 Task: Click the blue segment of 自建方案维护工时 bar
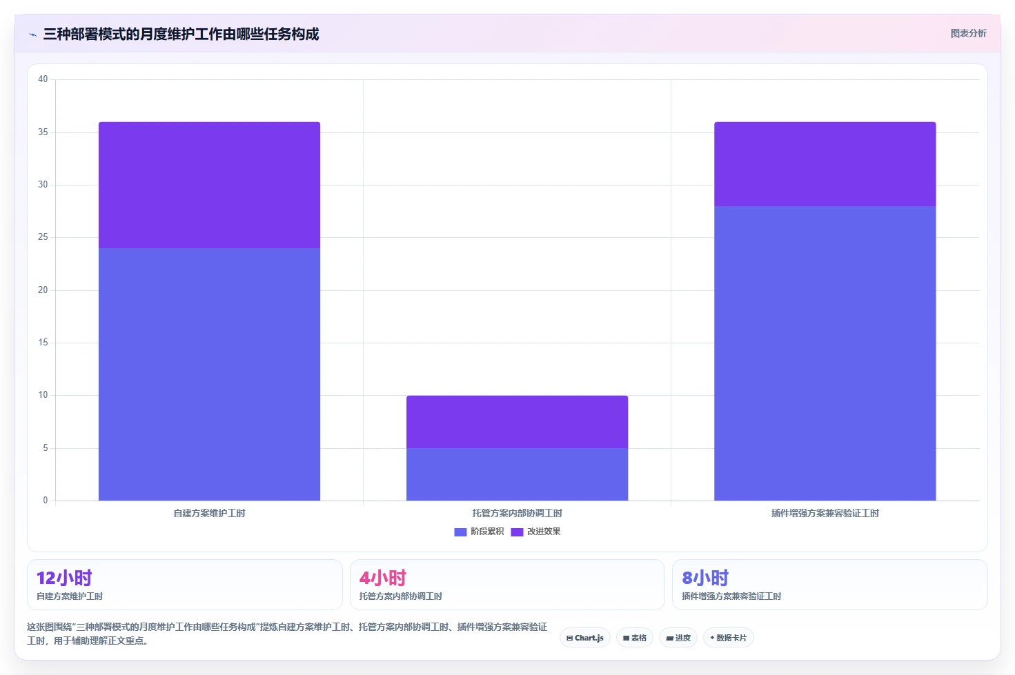(x=209, y=374)
